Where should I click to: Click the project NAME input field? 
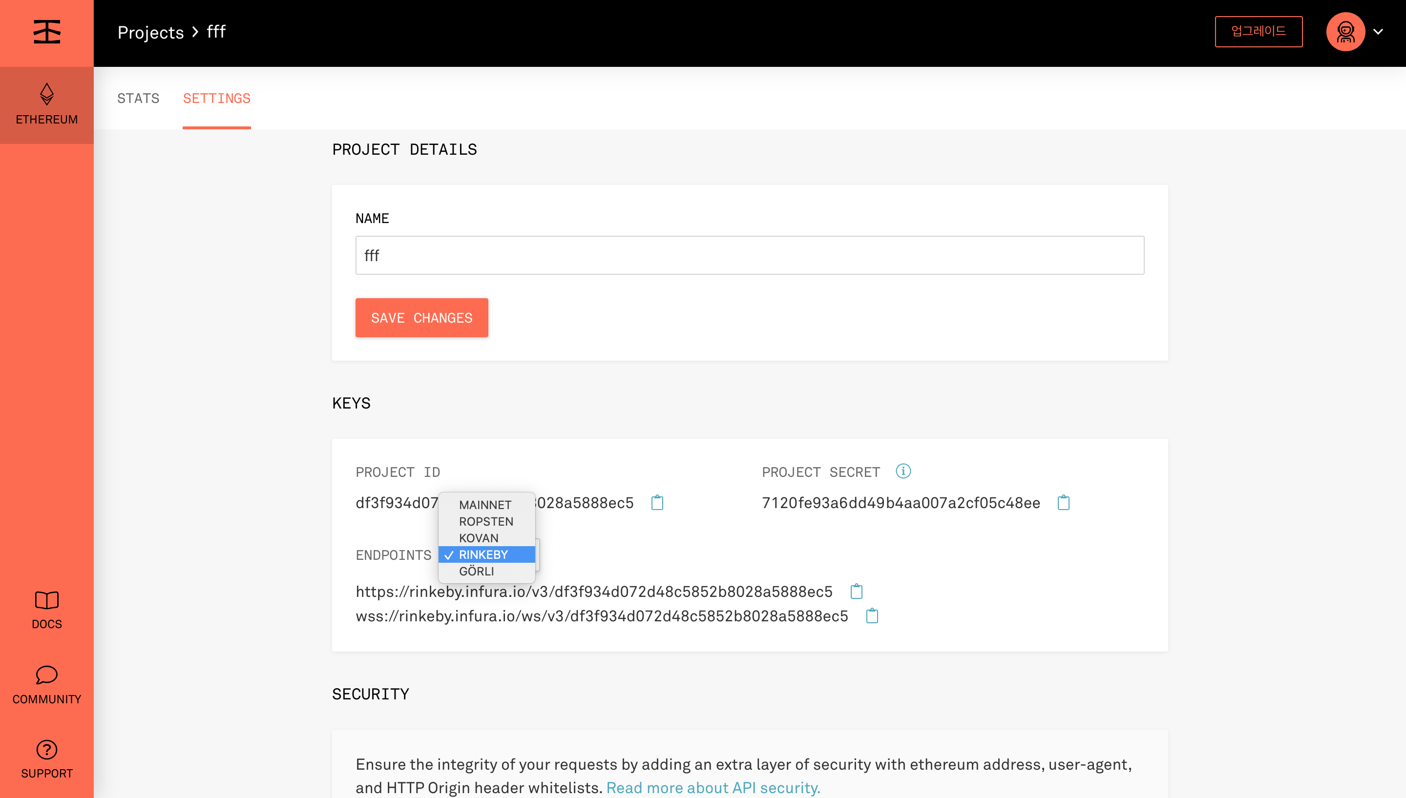coord(750,255)
